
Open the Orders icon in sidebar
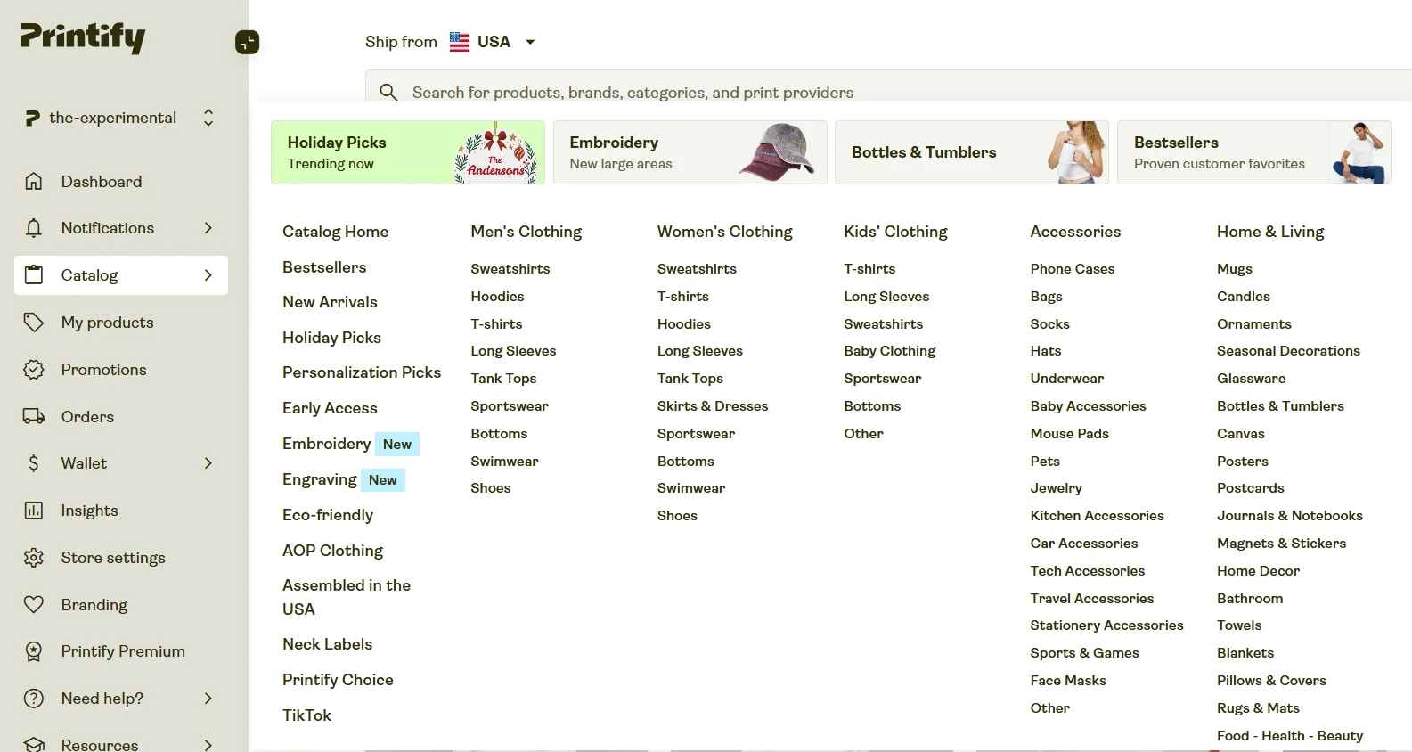point(33,416)
